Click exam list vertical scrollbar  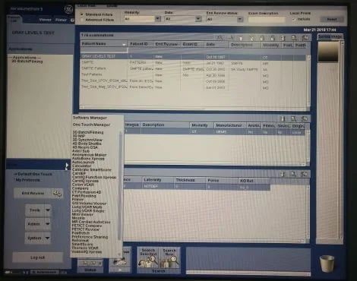308,81
